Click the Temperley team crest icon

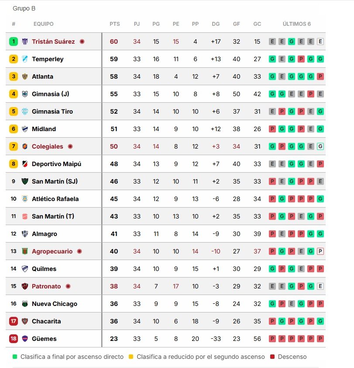click(x=25, y=59)
